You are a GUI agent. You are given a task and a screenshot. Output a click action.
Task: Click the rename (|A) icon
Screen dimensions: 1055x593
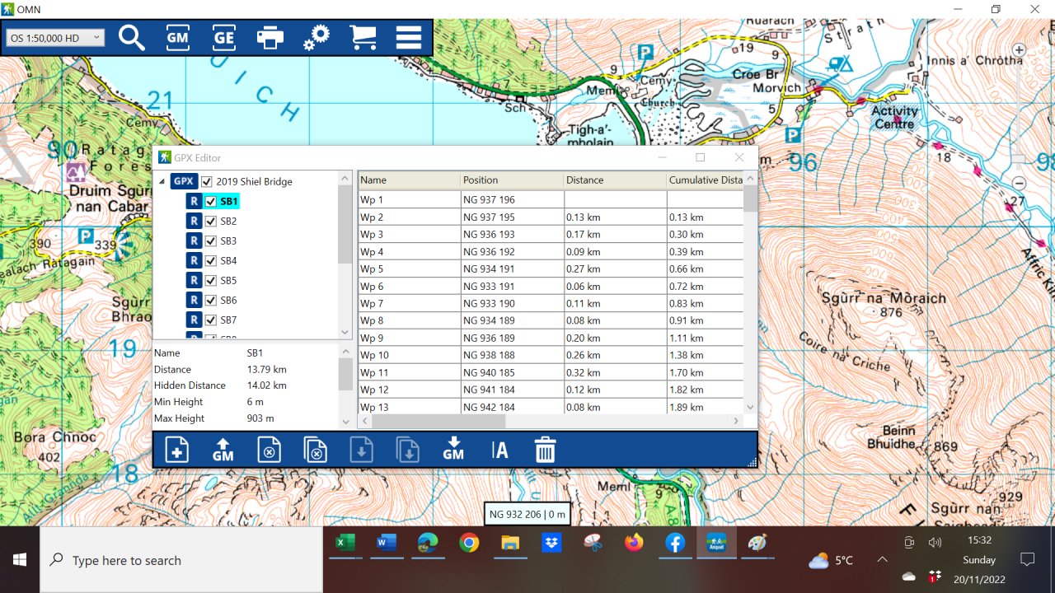pos(499,449)
